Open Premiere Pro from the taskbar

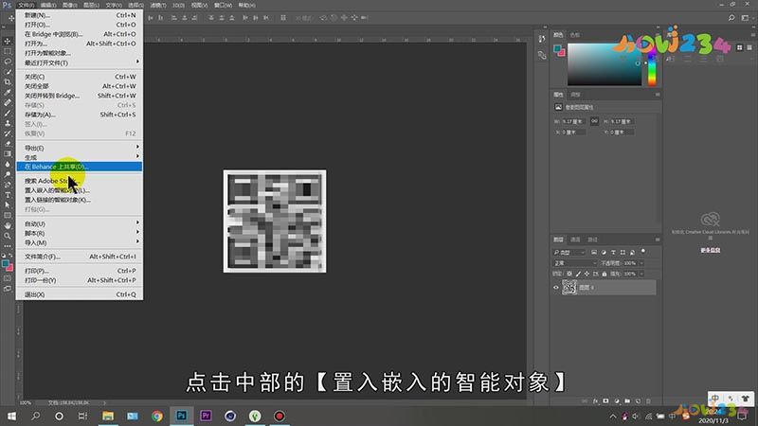(206, 416)
